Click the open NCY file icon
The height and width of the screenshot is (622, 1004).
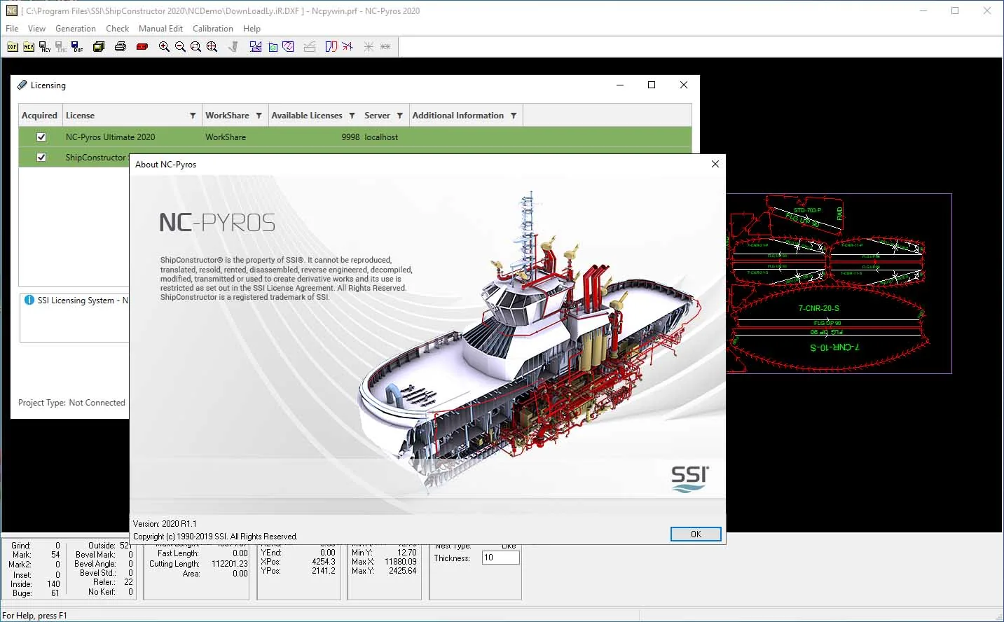(29, 47)
